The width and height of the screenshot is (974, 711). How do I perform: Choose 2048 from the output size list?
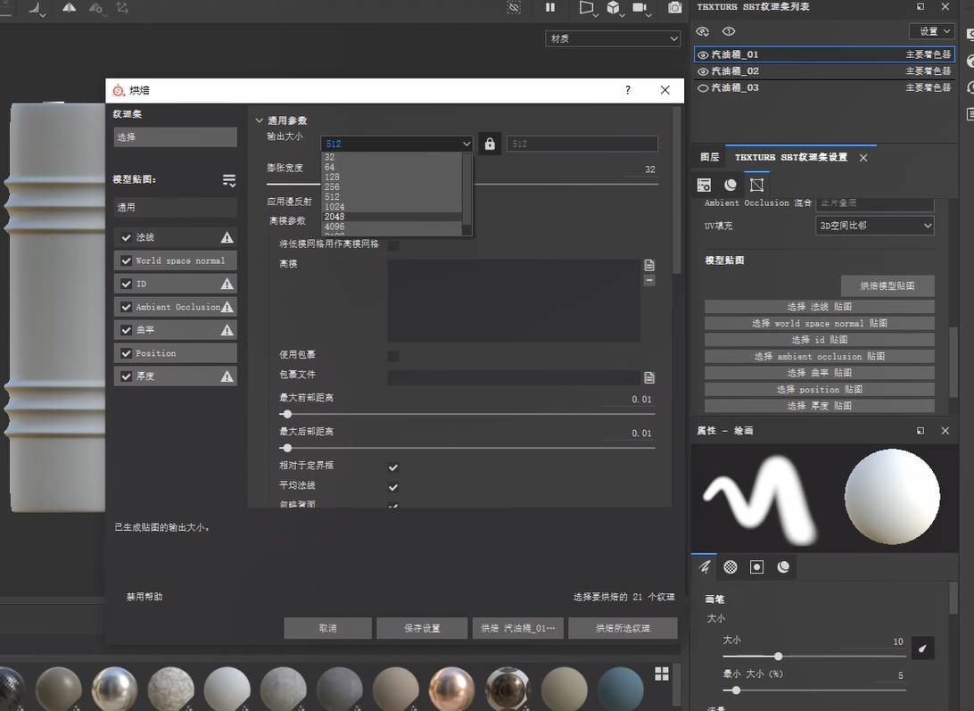coord(335,217)
